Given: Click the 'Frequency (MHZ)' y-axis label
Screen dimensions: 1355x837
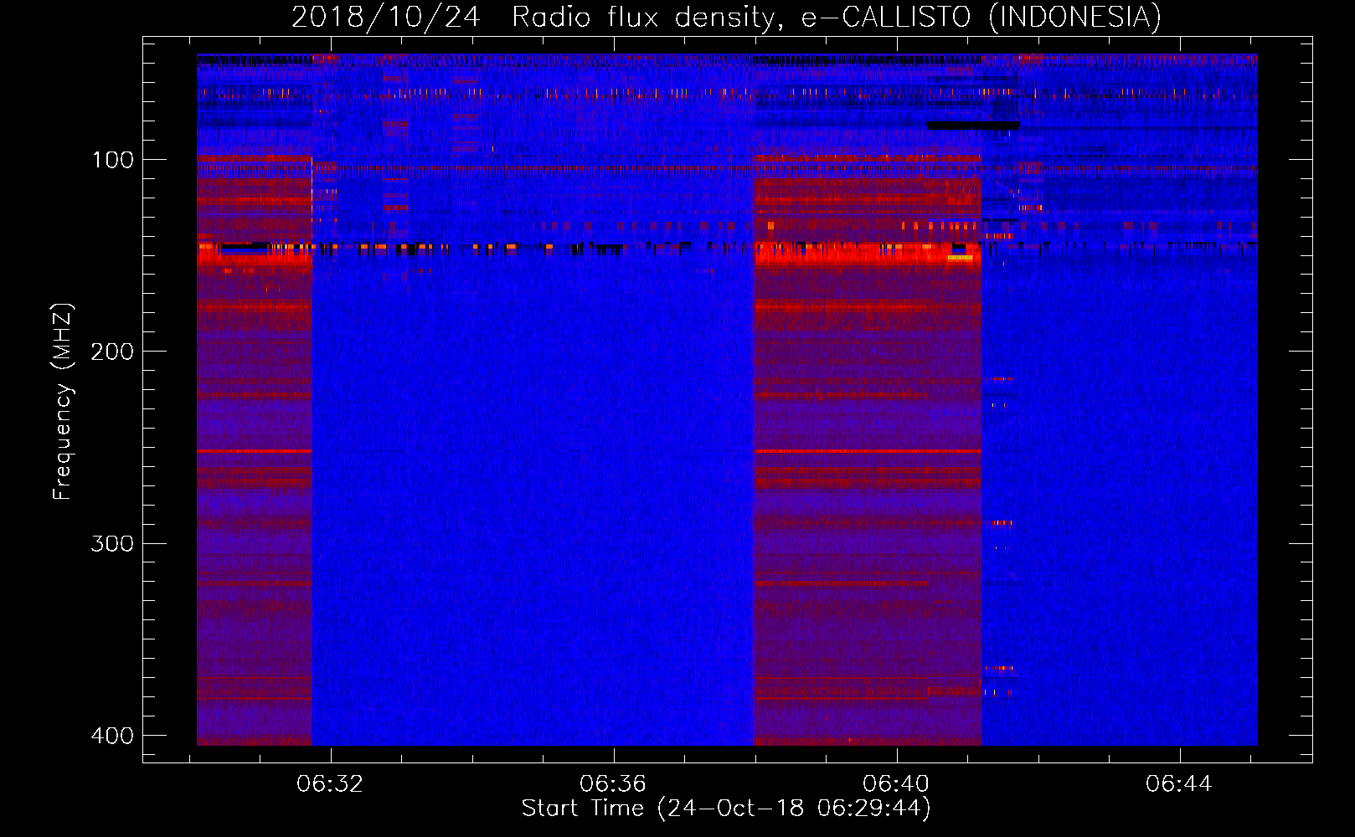Looking at the screenshot, I should coord(62,402).
